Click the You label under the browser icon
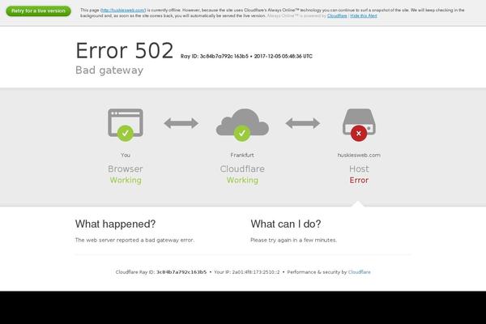 [126, 155]
